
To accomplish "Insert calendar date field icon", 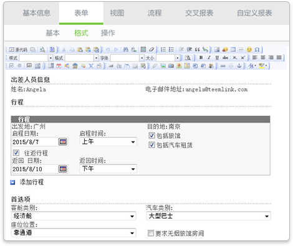I will (59, 66).
